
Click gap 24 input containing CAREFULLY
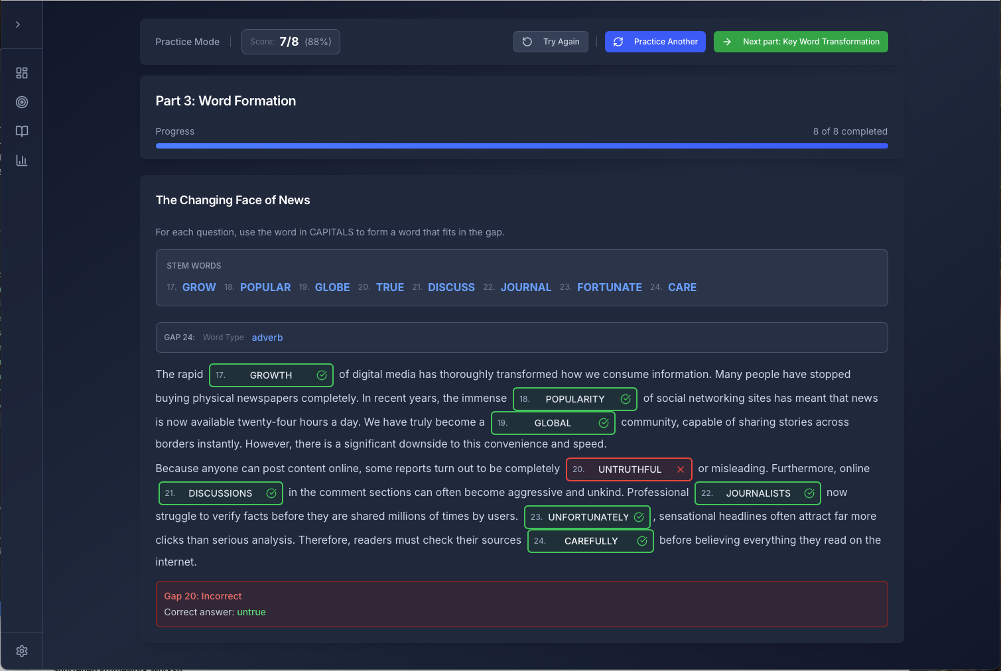click(x=590, y=541)
